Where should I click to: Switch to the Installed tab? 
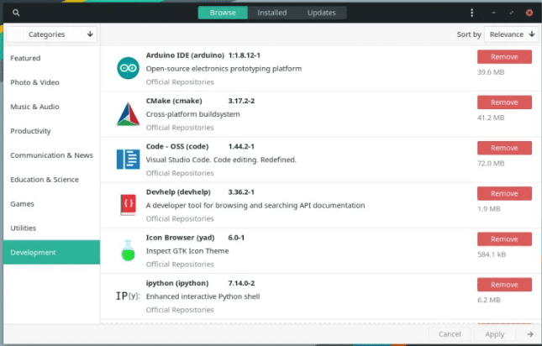click(x=272, y=13)
